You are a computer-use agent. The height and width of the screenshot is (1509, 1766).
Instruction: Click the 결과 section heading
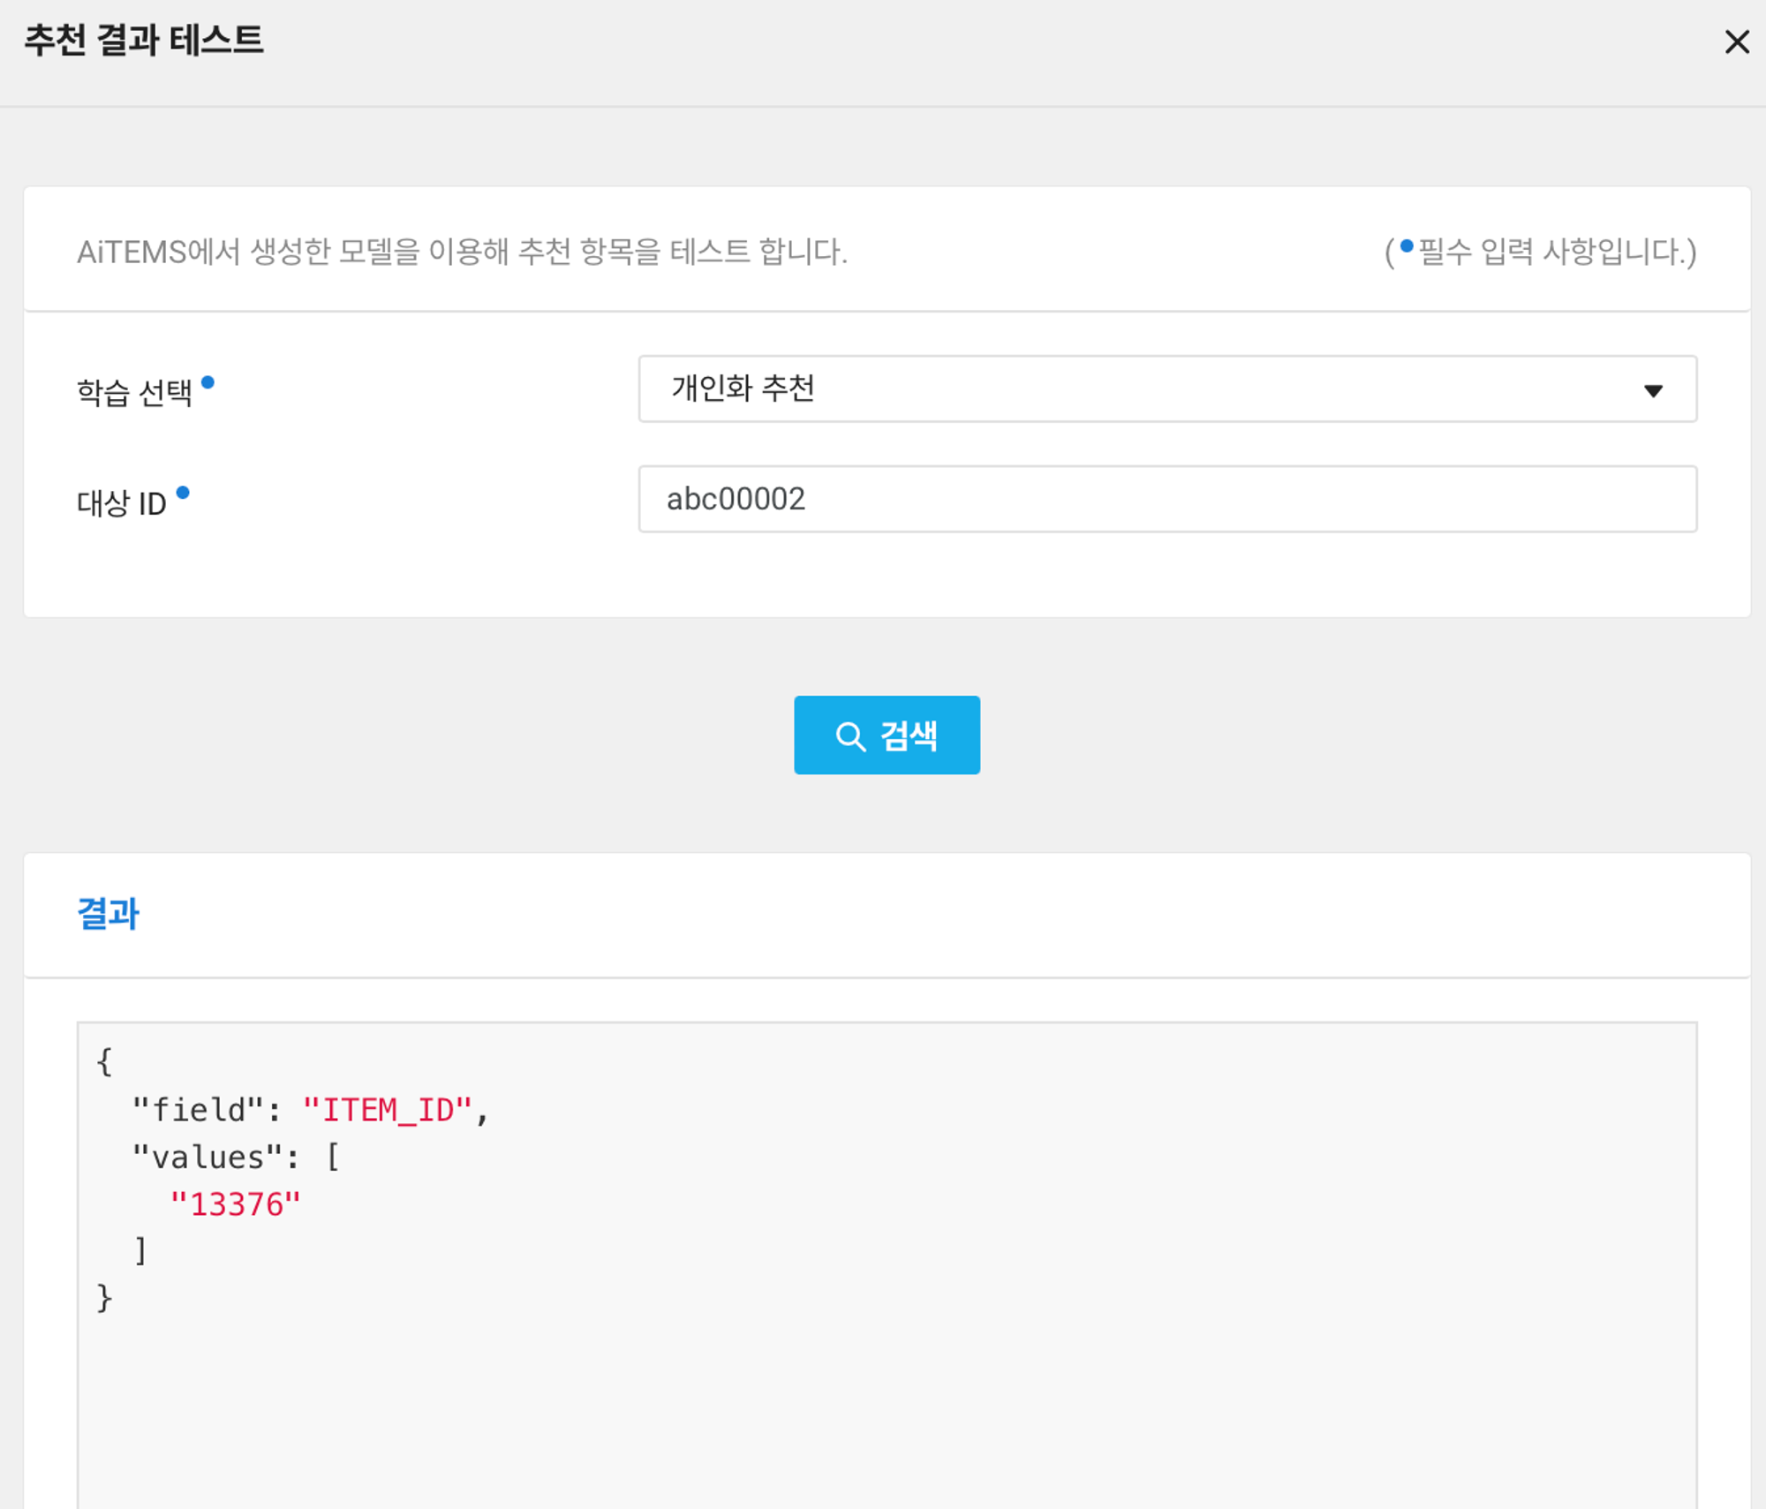108,913
